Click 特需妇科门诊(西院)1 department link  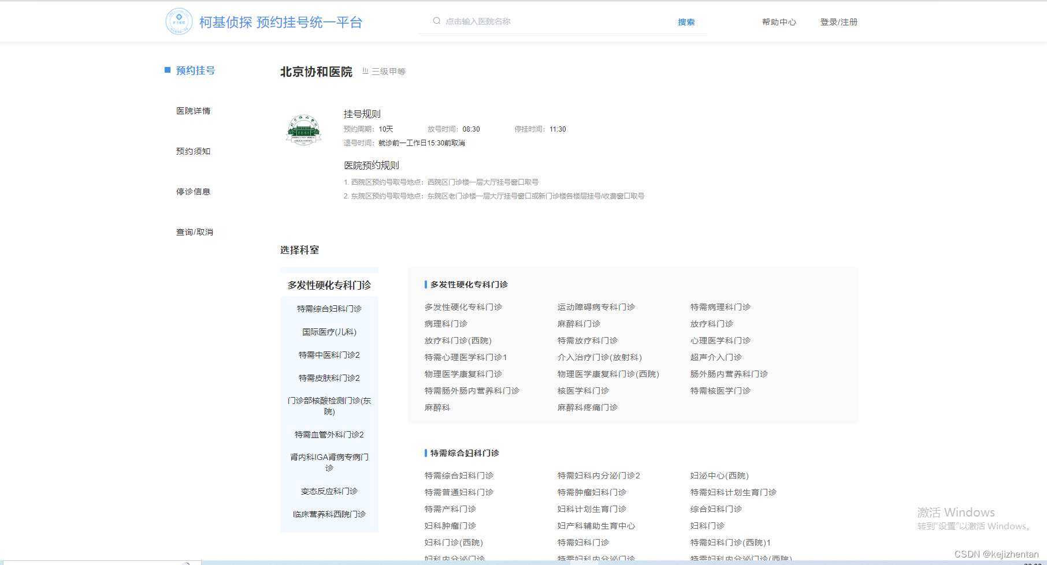[x=731, y=542]
